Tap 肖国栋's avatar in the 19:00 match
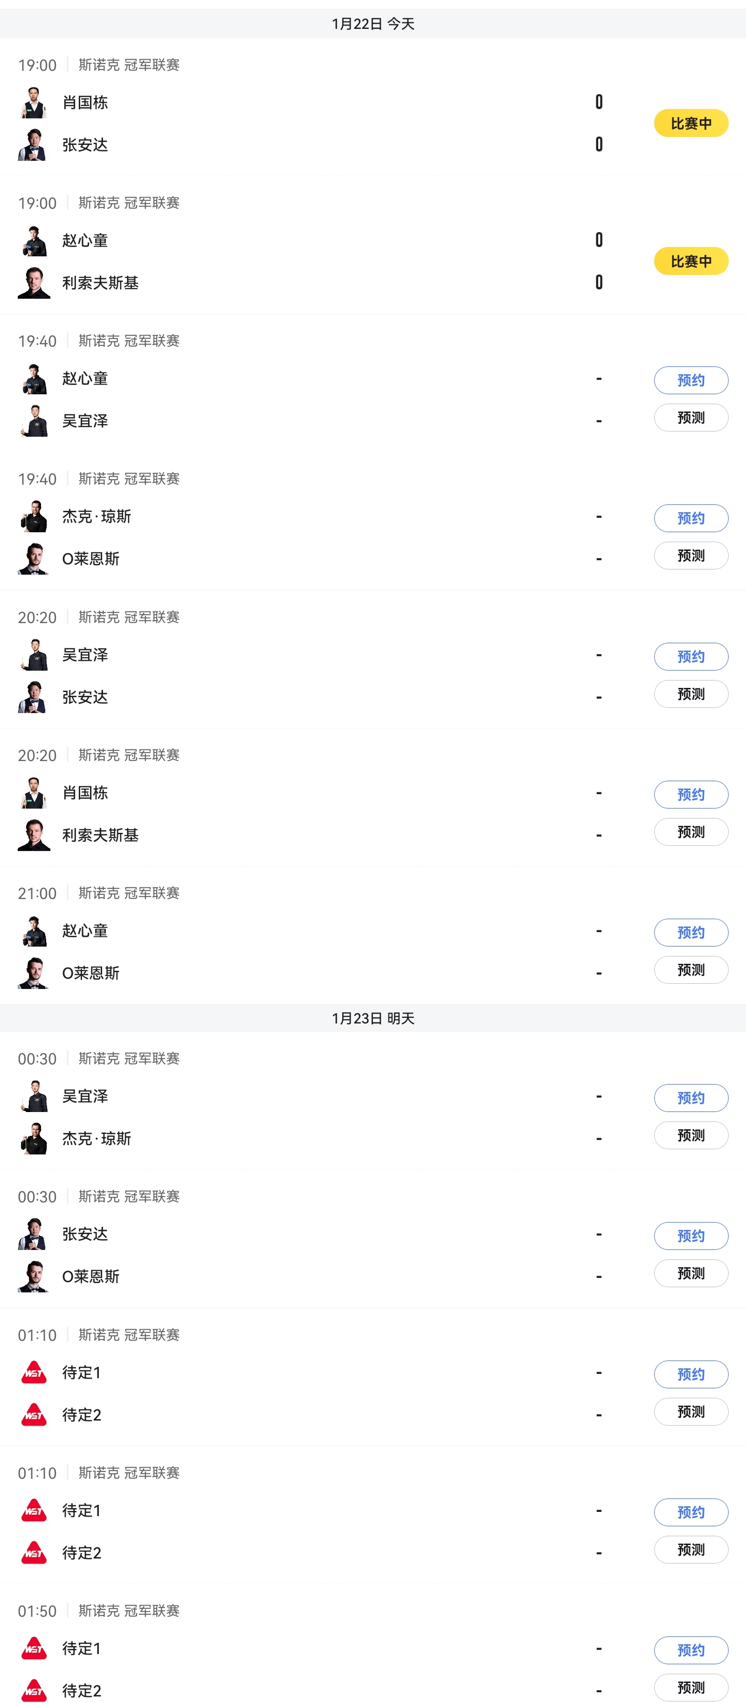 (x=34, y=103)
